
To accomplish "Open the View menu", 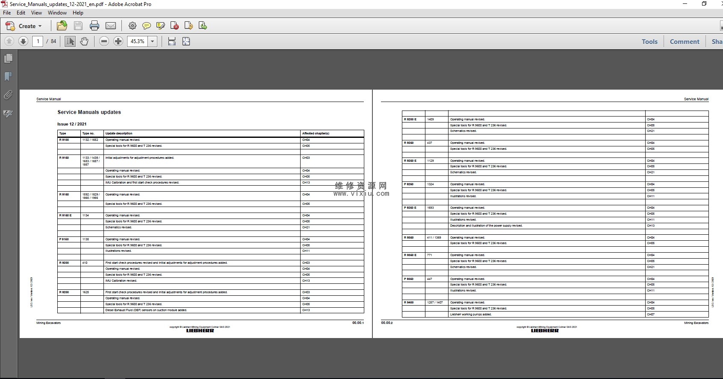I will (36, 13).
